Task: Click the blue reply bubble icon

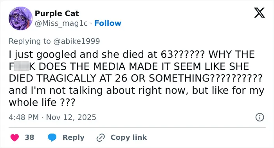Action: click(52, 137)
